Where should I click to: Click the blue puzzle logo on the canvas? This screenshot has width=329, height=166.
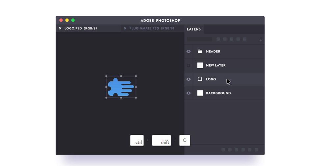pos(118,88)
